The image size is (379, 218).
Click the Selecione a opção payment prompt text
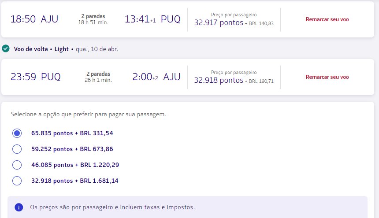click(89, 114)
